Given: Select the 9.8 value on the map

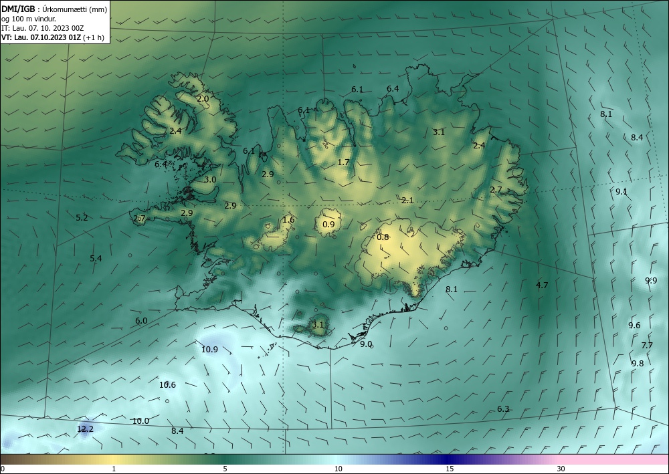Looking at the screenshot, I should [x=638, y=364].
